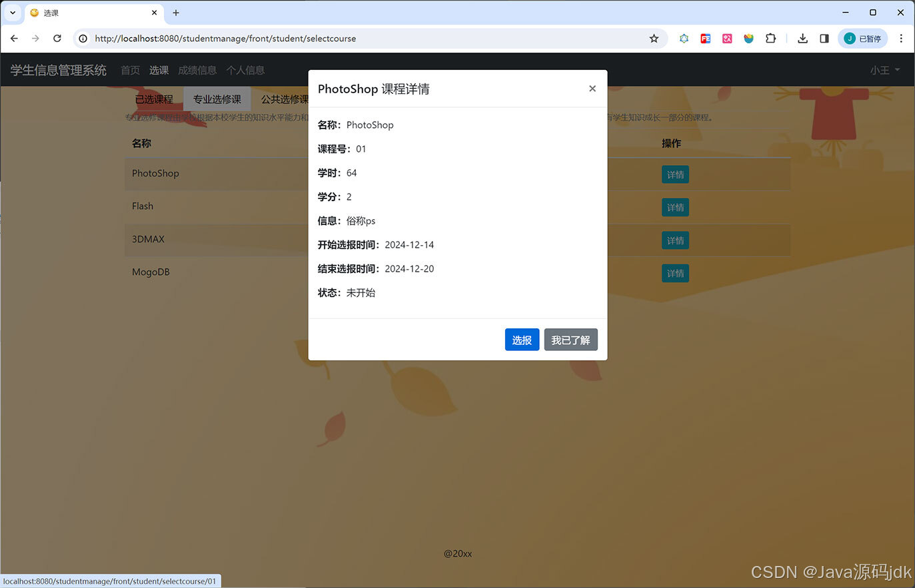This screenshot has width=915, height=588.
Task: Click the profile button labeled 已暂停
Action: pyautogui.click(x=863, y=39)
